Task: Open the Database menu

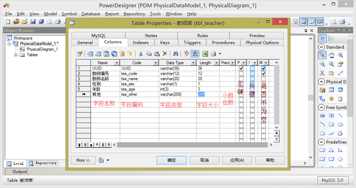Action: [x=91, y=14]
